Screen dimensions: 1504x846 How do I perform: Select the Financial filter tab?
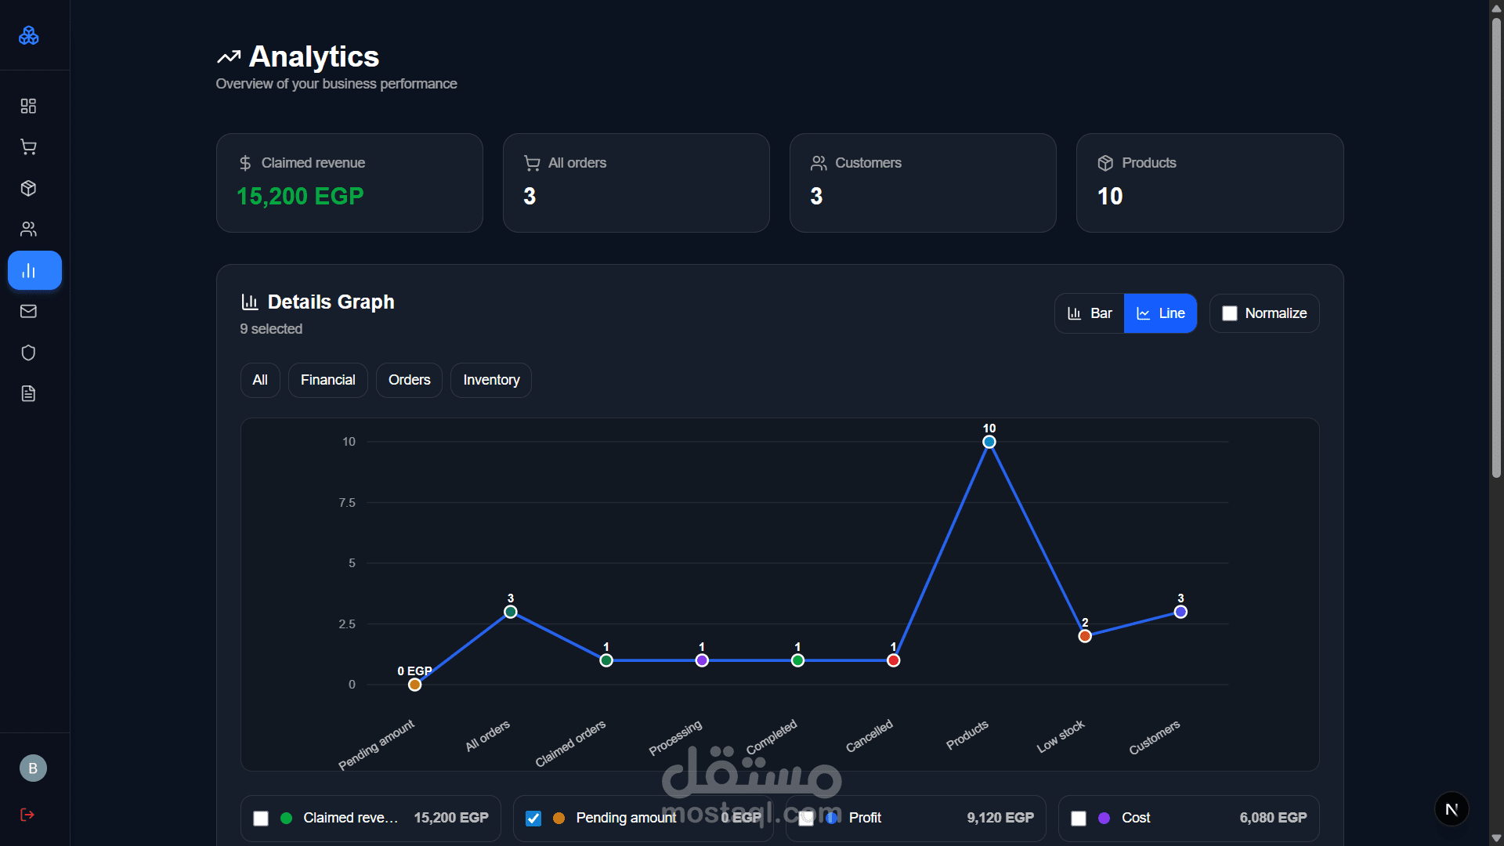[x=327, y=380]
